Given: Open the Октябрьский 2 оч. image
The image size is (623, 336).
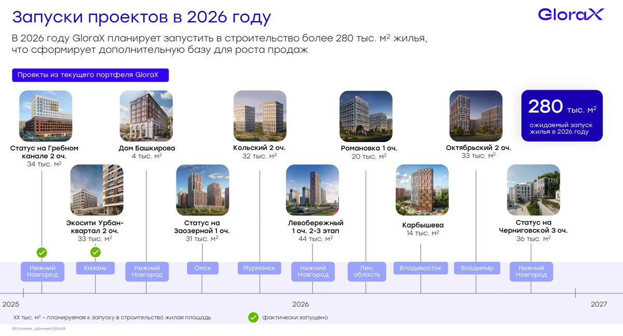Looking at the screenshot, I should [x=476, y=116].
